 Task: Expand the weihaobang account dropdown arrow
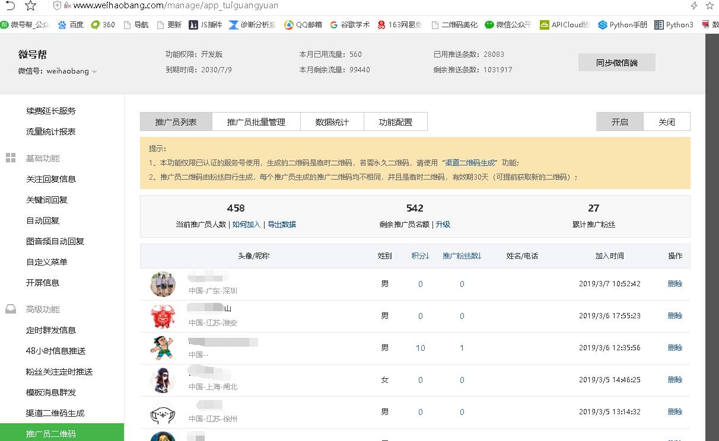coord(94,72)
